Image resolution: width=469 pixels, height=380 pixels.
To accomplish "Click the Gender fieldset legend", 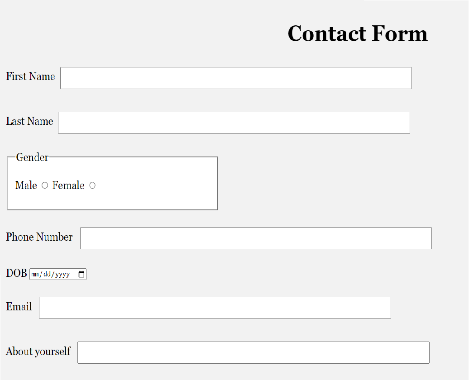I will click(32, 157).
